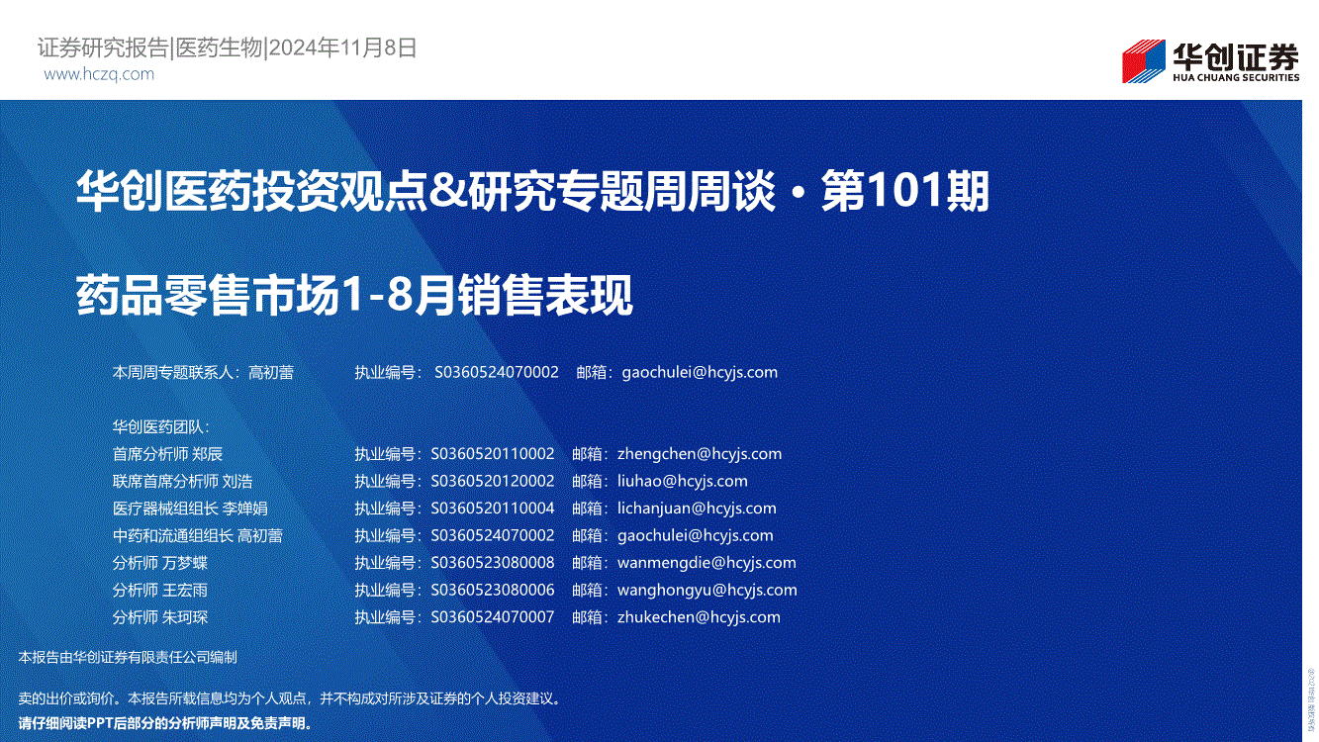Click the text 分析师 王宏雨
Image resolution: width=1319 pixels, height=742 pixels.
[x=160, y=590]
